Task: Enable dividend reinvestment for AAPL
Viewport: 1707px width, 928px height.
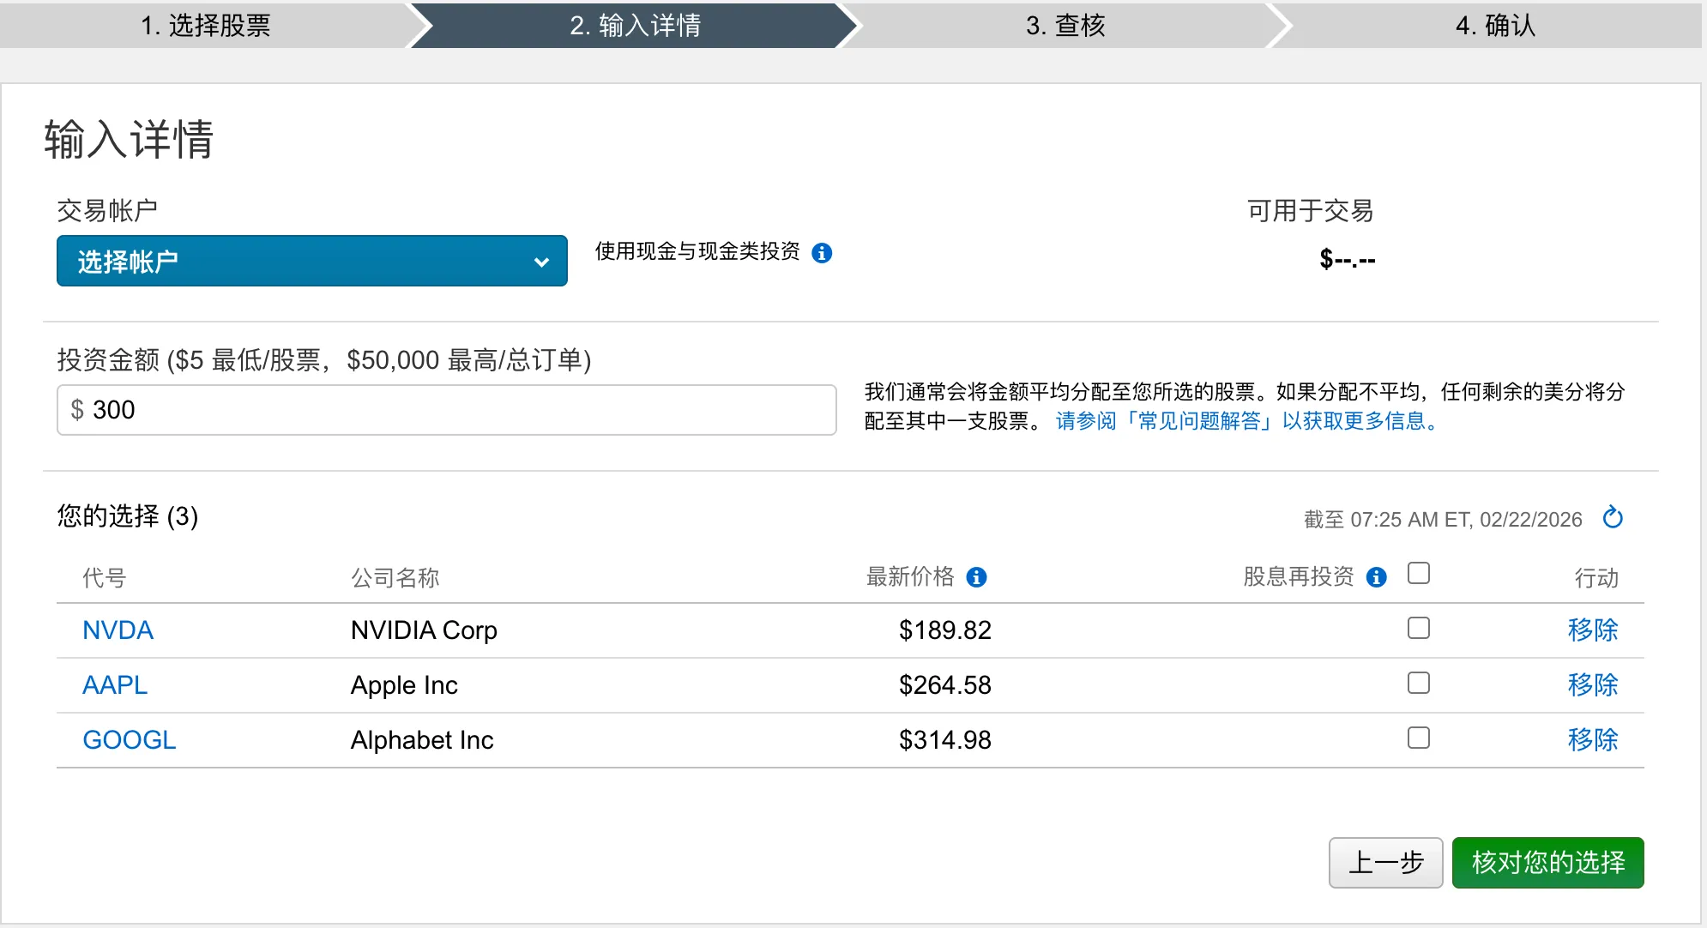Action: [1419, 683]
